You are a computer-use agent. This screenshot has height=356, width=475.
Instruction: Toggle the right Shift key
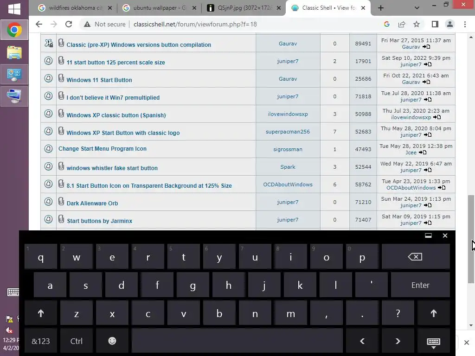[x=434, y=313]
